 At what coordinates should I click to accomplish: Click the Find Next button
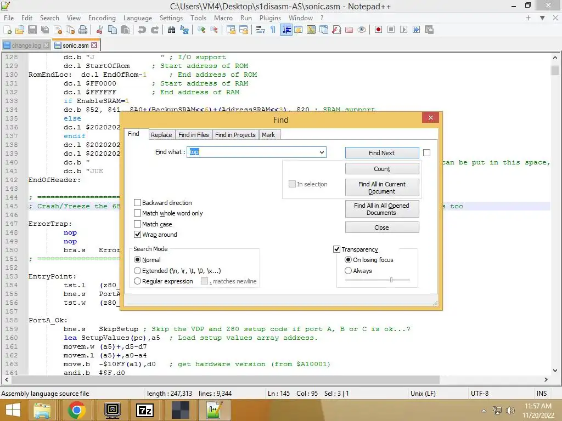(x=382, y=153)
